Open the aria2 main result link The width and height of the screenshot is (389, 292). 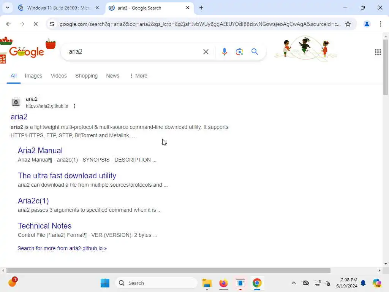(19, 117)
